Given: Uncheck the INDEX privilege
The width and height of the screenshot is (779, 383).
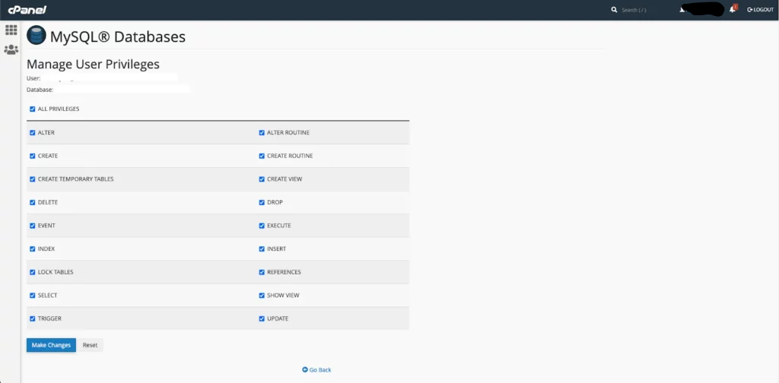Looking at the screenshot, I should pyautogui.click(x=32, y=249).
